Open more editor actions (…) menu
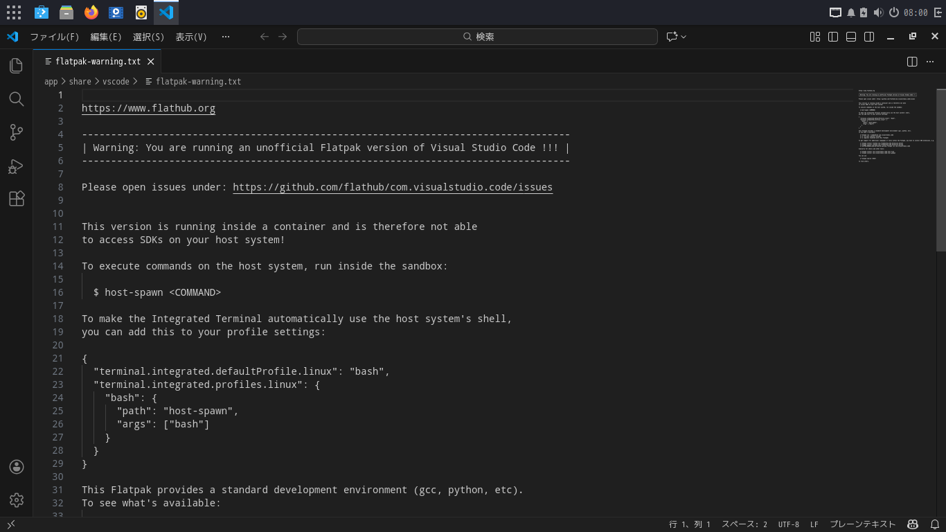 pos(931,62)
